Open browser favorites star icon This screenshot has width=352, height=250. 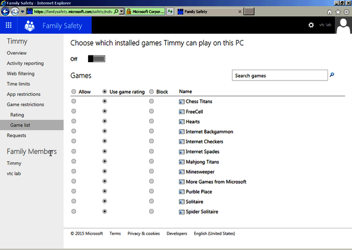pos(338,11)
